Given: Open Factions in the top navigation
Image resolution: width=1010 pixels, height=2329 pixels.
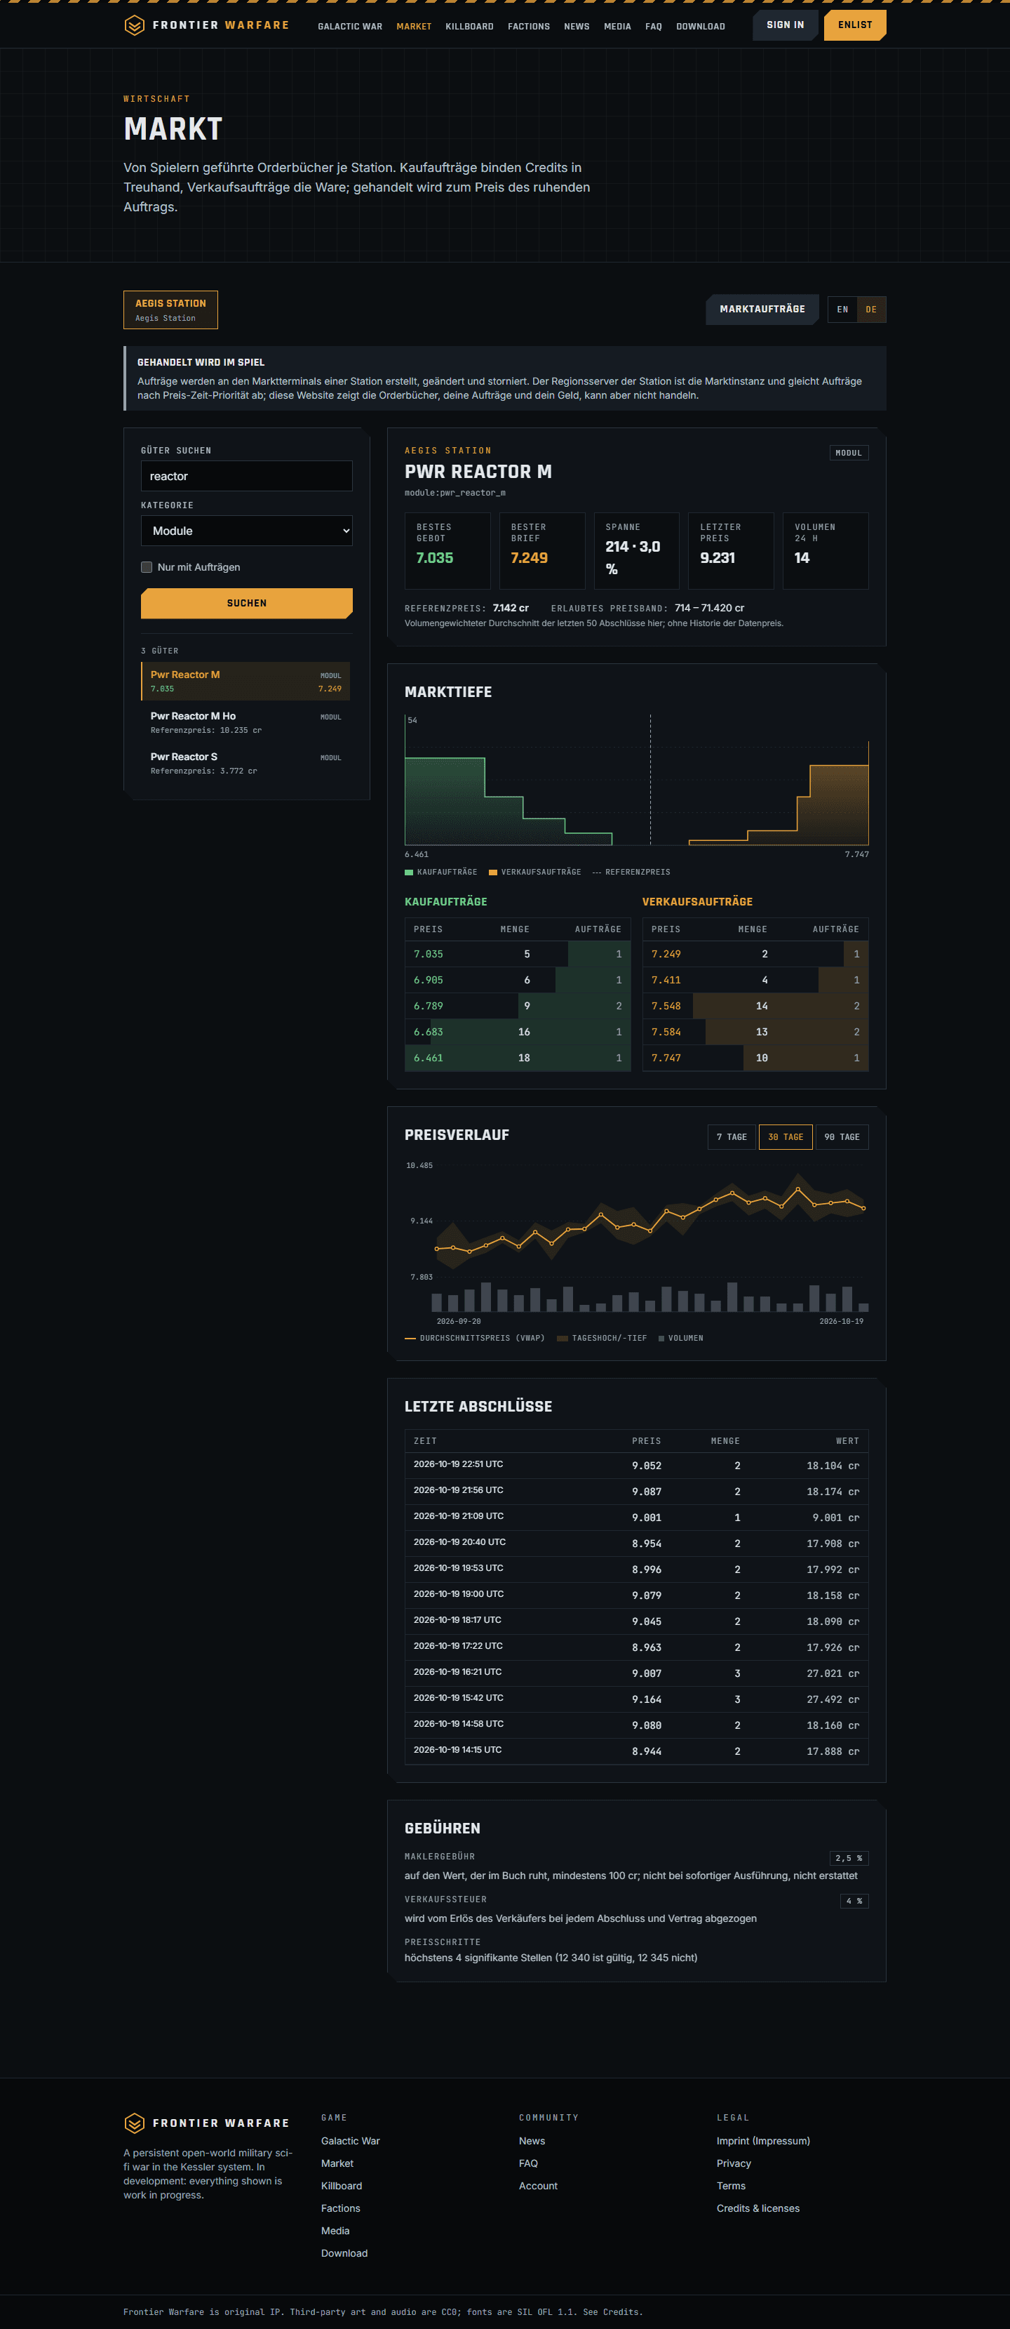Looking at the screenshot, I should pyautogui.click(x=528, y=26).
